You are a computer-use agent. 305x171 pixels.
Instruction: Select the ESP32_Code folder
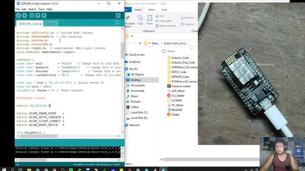[179, 72]
